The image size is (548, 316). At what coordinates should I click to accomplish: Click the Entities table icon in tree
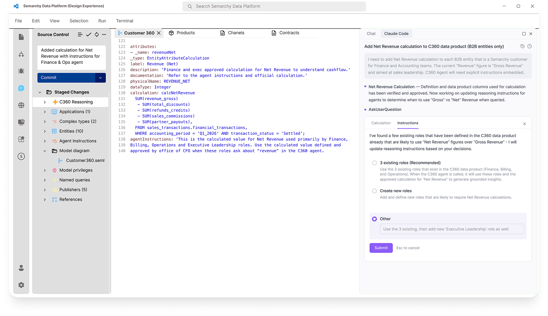(x=54, y=131)
